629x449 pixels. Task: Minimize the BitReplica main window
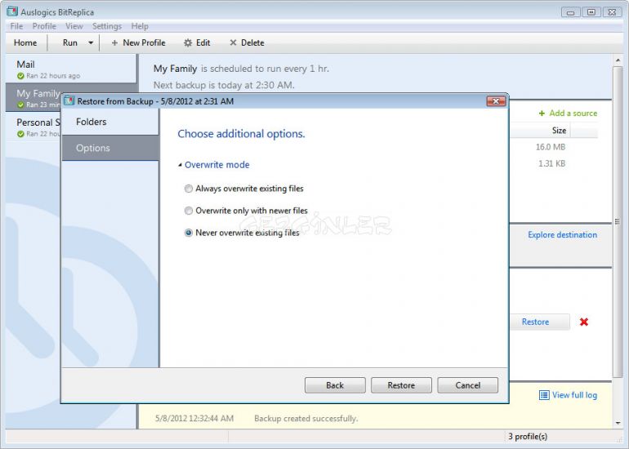click(x=570, y=12)
